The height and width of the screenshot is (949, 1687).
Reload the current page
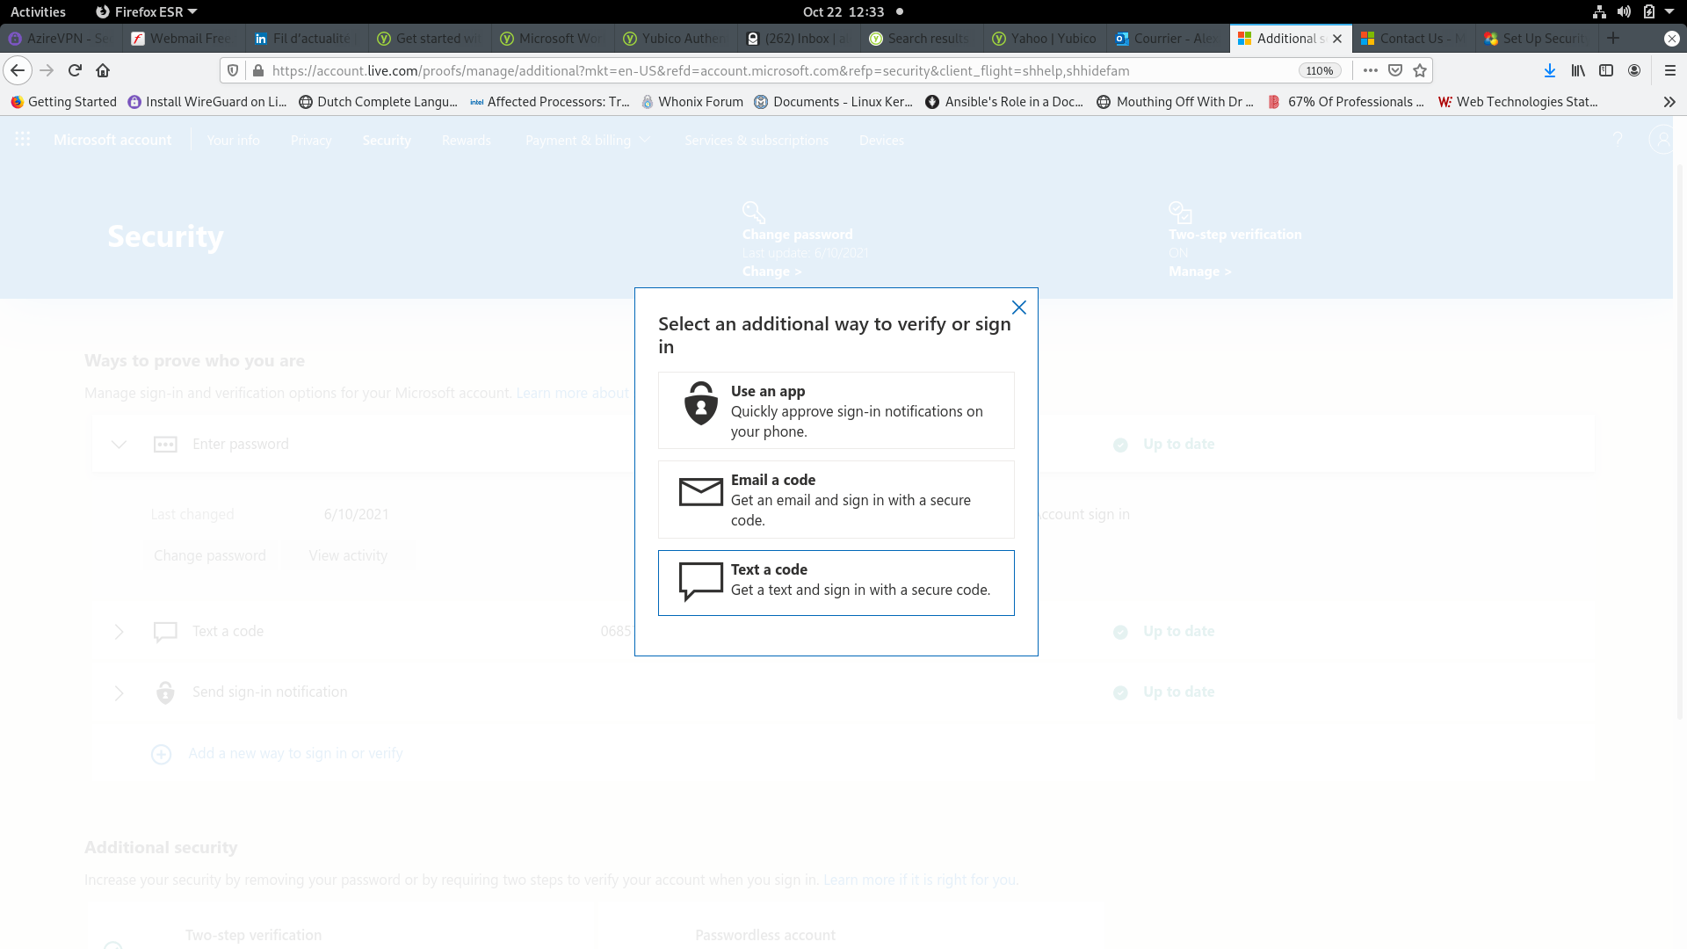tap(76, 70)
